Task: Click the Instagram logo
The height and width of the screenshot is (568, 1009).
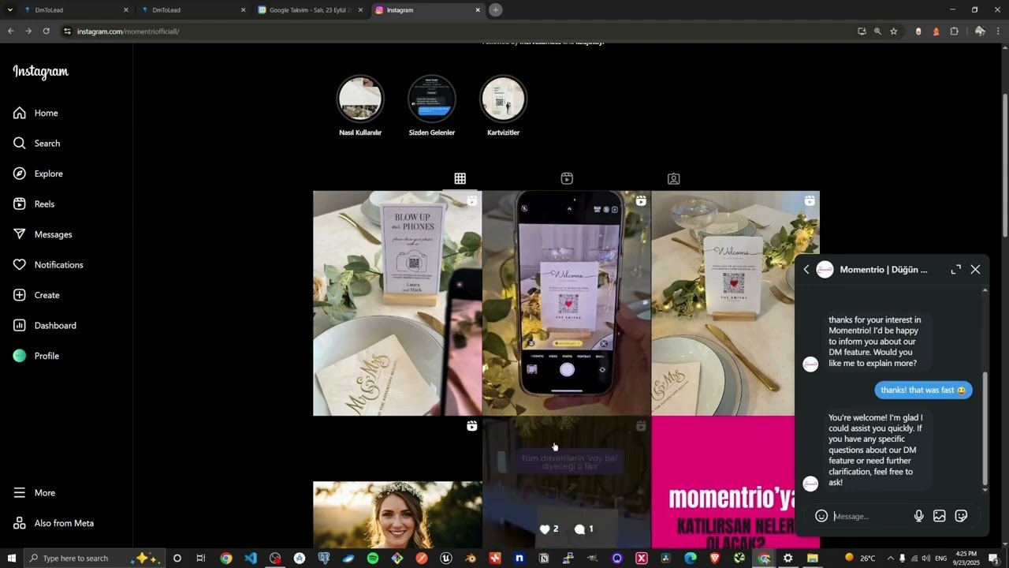Action: 41,72
